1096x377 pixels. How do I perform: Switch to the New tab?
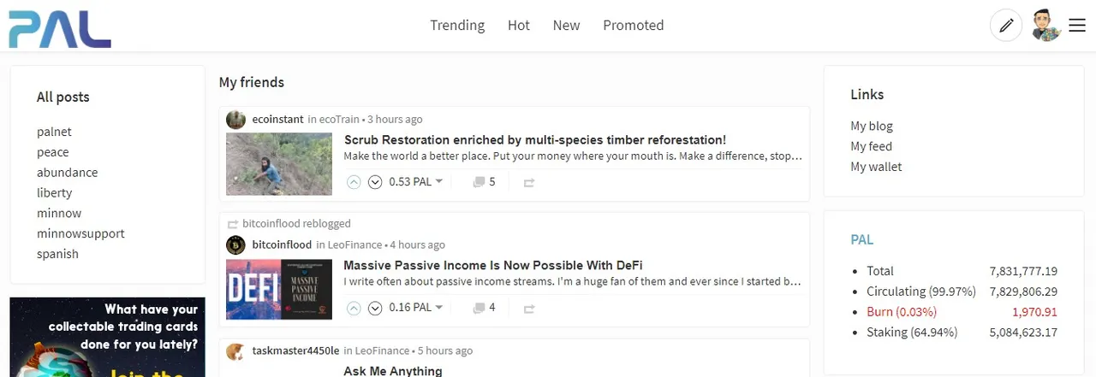pos(566,26)
